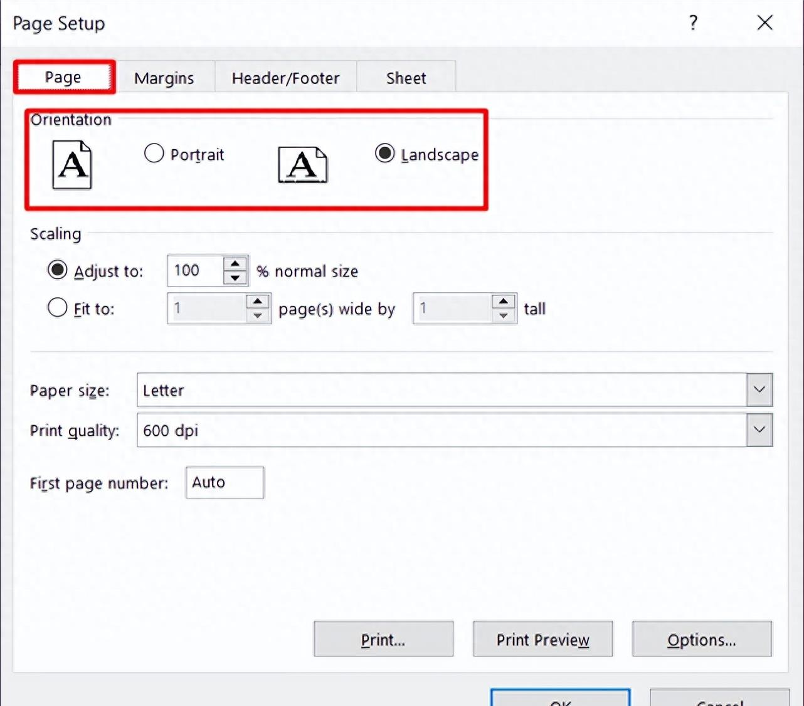Click the First page number field
Screen dimensions: 804x706
click(x=225, y=482)
